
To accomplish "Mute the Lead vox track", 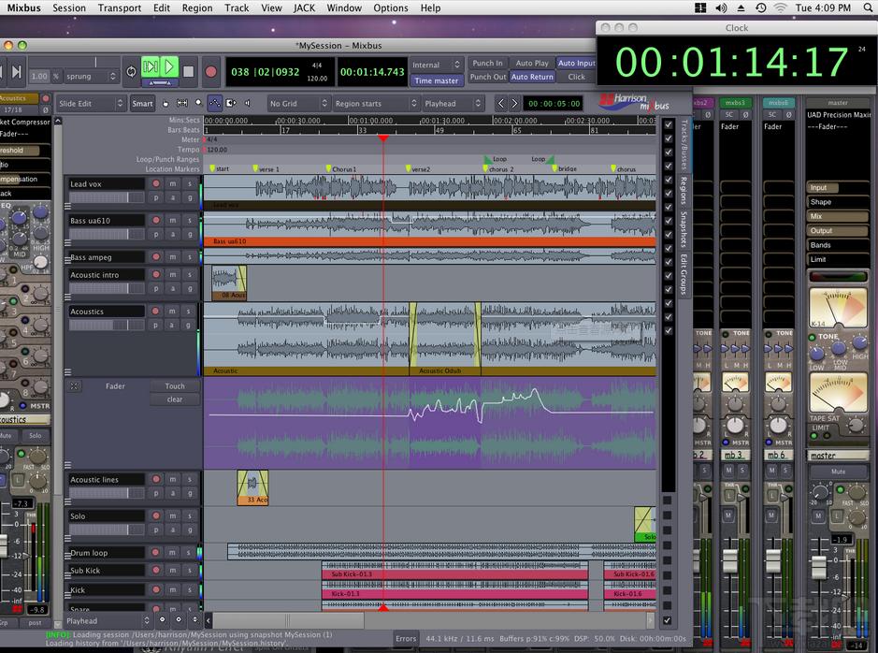I will tap(173, 183).
